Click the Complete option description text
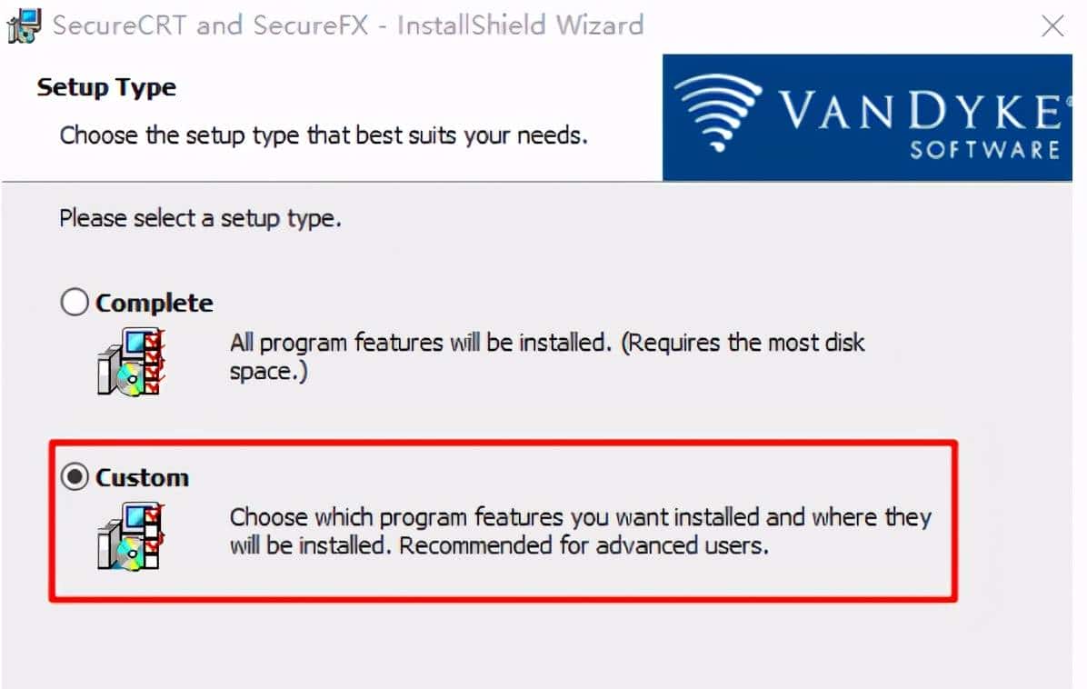The width and height of the screenshot is (1087, 689). coord(545,356)
